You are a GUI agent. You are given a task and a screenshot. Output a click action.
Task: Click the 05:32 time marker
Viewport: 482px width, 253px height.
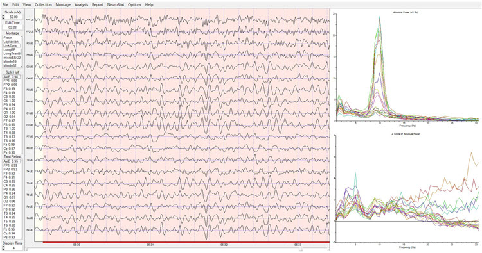[x=224, y=245]
